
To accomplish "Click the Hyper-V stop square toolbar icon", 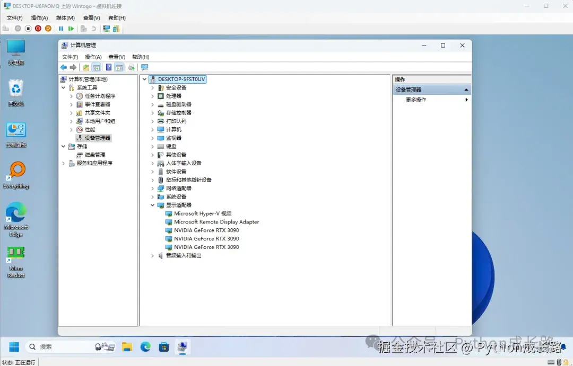I will (x=28, y=29).
